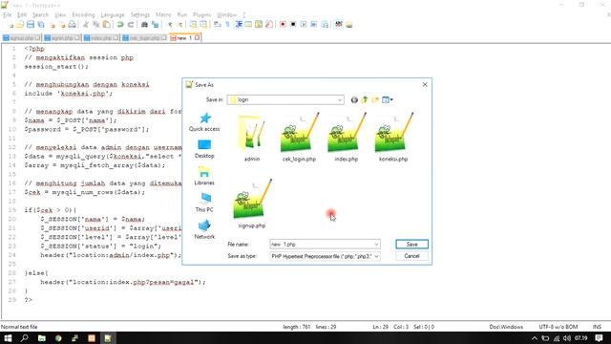Click the Playback Macro toolbar icon
The height and width of the screenshot is (344, 611).
[304, 25]
